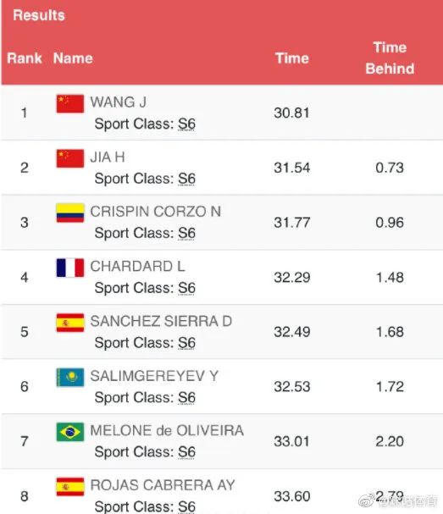Click the Weibo watermark logo
443x514 pixels.
367,500
